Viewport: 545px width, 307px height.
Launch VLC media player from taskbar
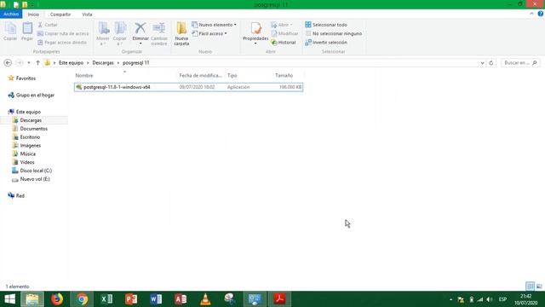point(205,299)
